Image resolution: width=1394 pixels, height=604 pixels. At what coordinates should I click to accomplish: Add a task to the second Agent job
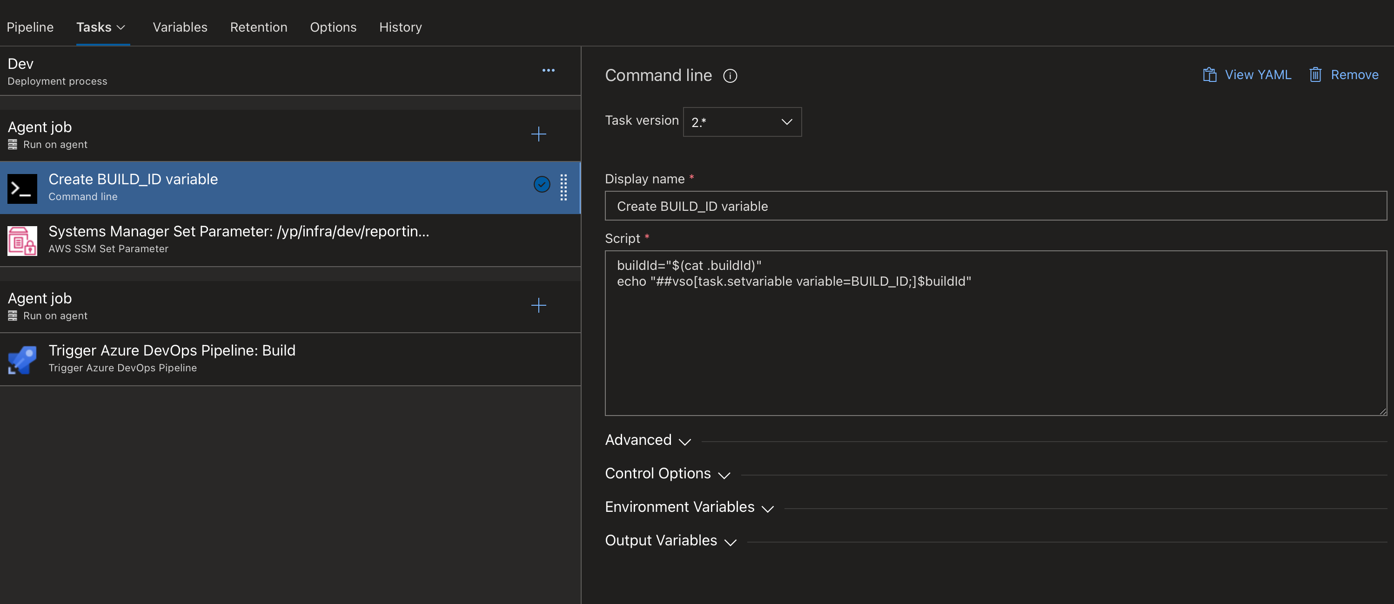point(539,305)
